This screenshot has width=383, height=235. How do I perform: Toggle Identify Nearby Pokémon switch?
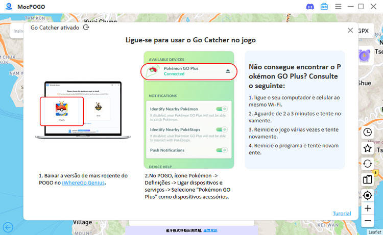click(222, 109)
